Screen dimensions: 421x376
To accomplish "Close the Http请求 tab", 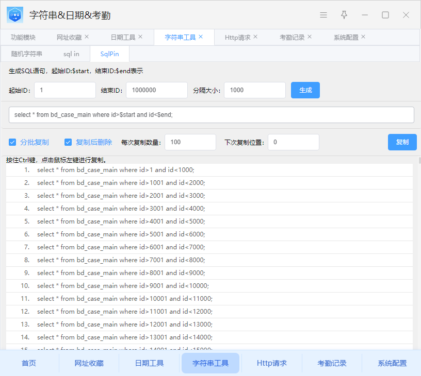I will coord(255,37).
